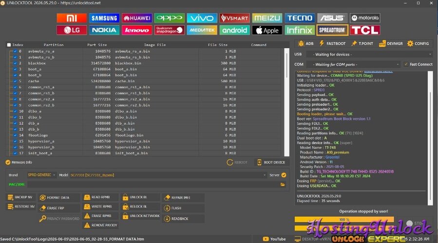The image size is (438, 243).
Task: Click the partition table vertical scrollbar
Action: pyautogui.click(x=286, y=102)
